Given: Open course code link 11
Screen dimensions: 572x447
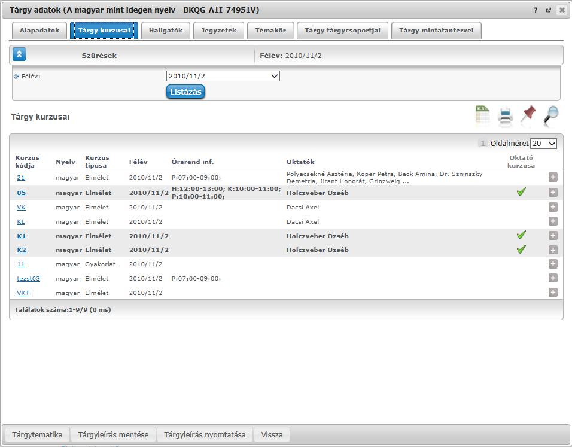Looking at the screenshot, I should click(21, 264).
